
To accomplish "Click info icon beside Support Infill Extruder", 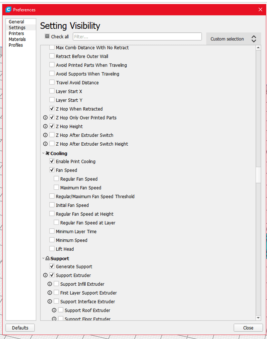I will (50, 284).
